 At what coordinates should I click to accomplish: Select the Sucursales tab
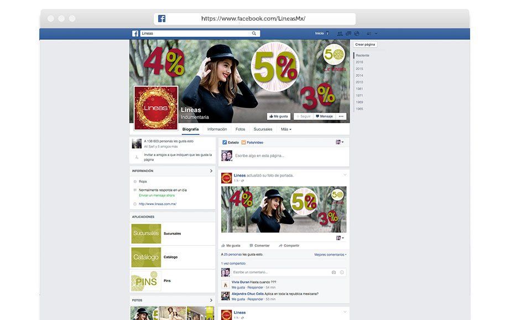(263, 129)
